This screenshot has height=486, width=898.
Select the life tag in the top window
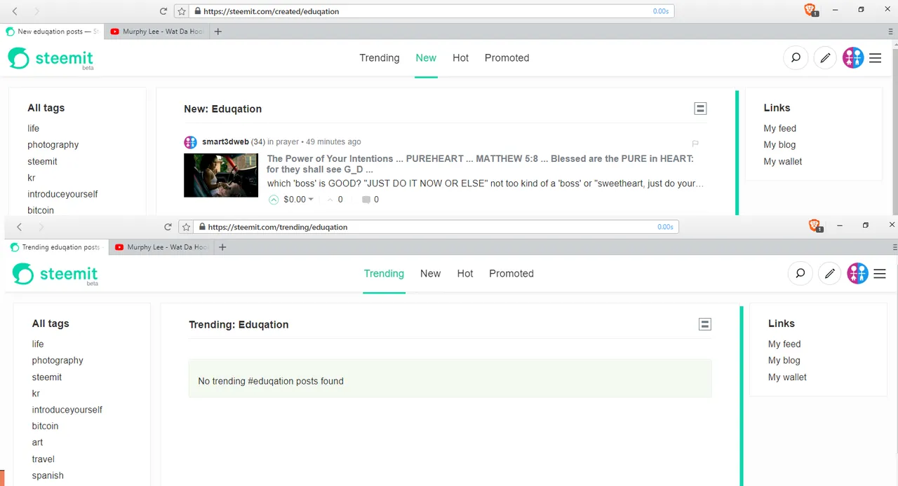pyautogui.click(x=34, y=128)
